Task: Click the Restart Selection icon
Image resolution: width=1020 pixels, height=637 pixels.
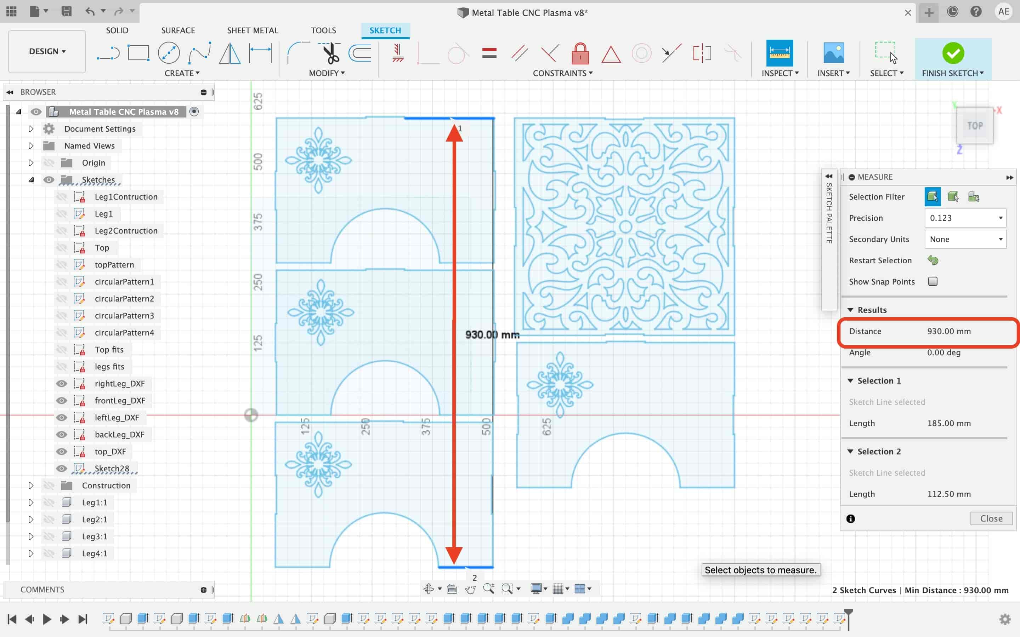Action: (x=933, y=260)
